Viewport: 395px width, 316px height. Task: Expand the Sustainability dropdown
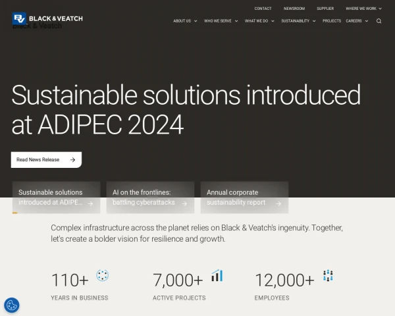point(298,21)
